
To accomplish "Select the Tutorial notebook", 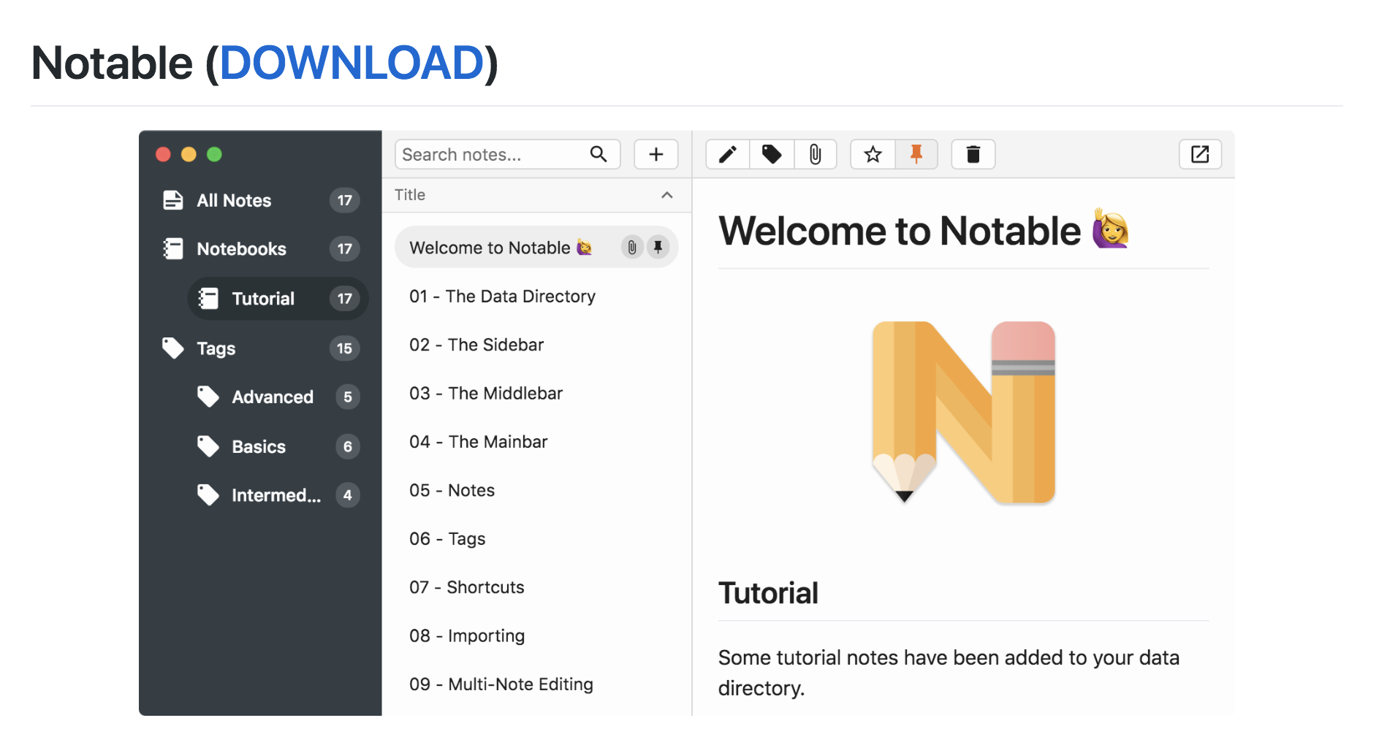I will tap(263, 299).
